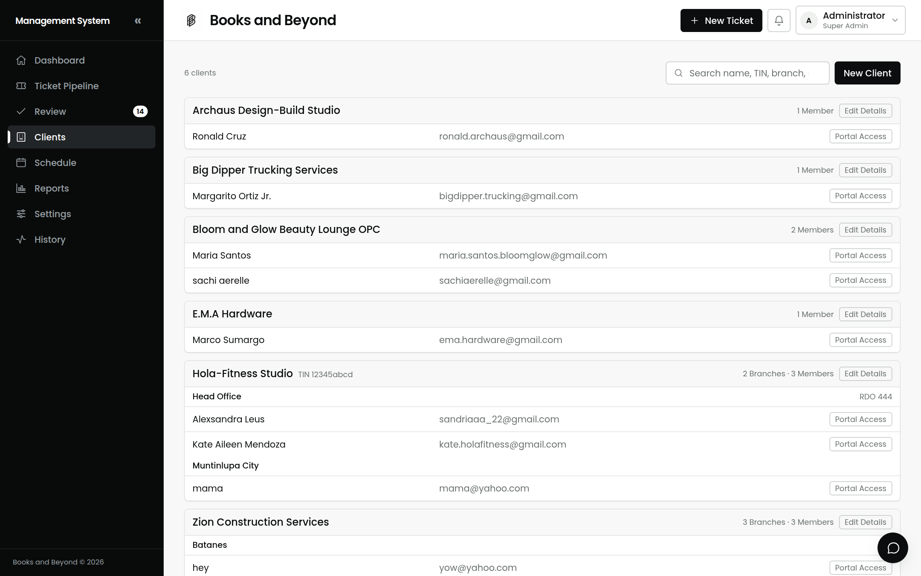Open notifications bell

pos(779,20)
